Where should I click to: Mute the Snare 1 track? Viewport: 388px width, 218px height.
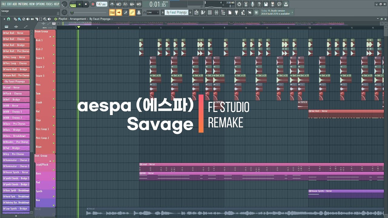point(54,63)
